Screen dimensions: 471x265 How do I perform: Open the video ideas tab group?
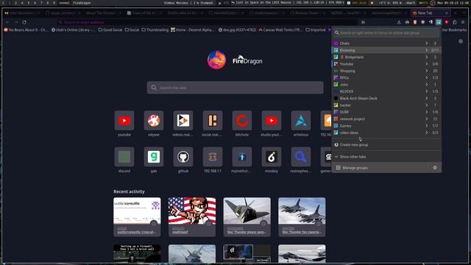pos(386,132)
